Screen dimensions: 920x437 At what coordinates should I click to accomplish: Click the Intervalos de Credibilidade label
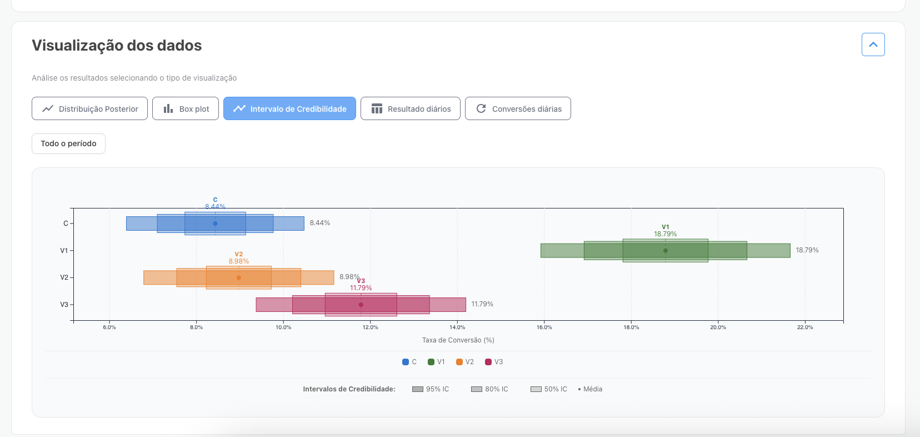pyautogui.click(x=349, y=389)
